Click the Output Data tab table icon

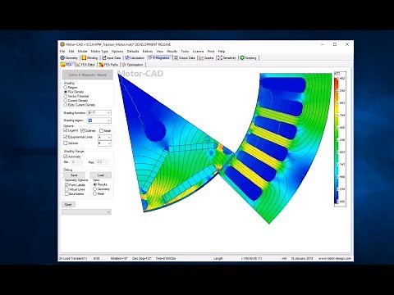(x=176, y=58)
